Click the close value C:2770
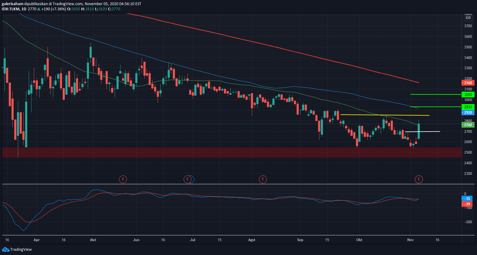 (x=114, y=9)
